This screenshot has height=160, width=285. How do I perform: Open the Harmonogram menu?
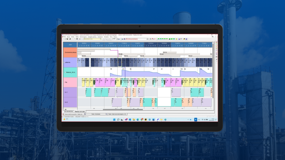click(82, 37)
